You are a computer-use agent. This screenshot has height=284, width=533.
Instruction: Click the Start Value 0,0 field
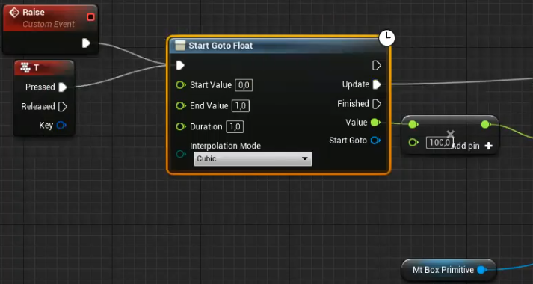(244, 85)
